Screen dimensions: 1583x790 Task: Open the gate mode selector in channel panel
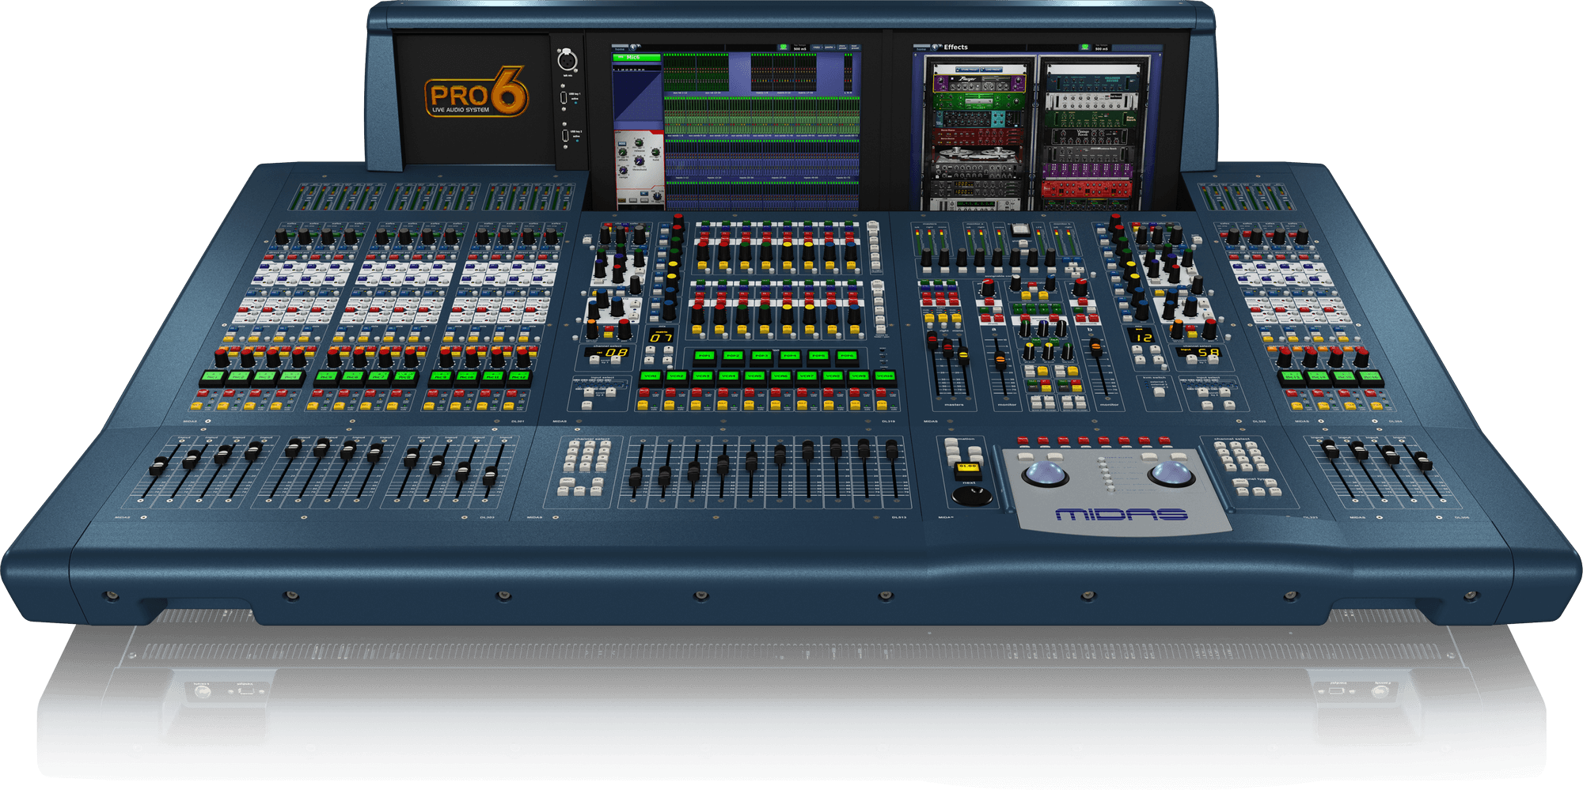[x=622, y=143]
